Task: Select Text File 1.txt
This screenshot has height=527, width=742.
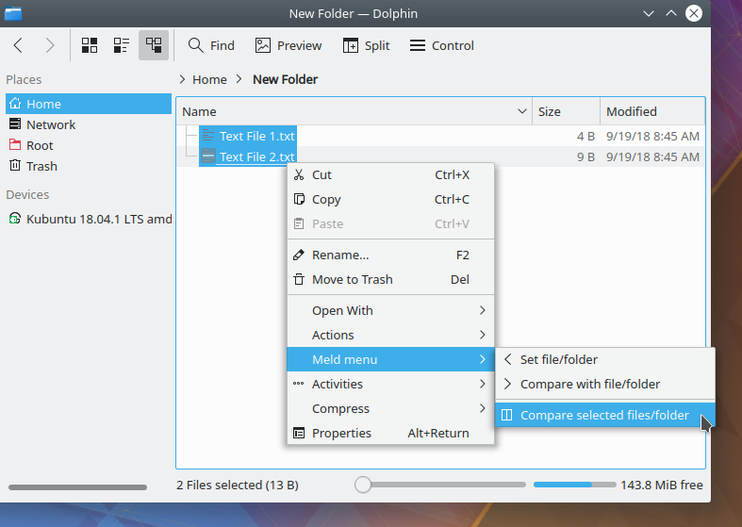Action: click(x=257, y=137)
